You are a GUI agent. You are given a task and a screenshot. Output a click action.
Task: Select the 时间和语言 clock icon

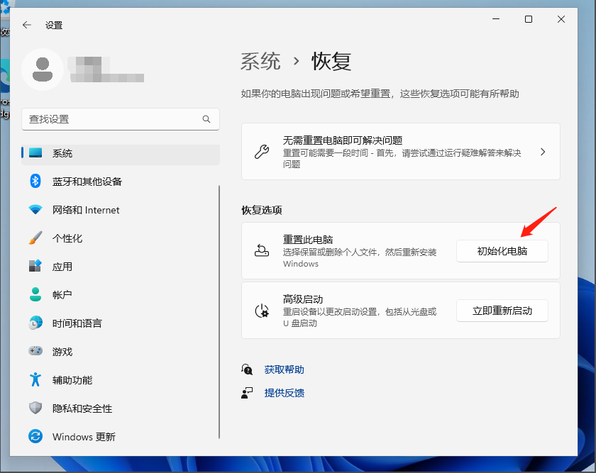(x=35, y=323)
